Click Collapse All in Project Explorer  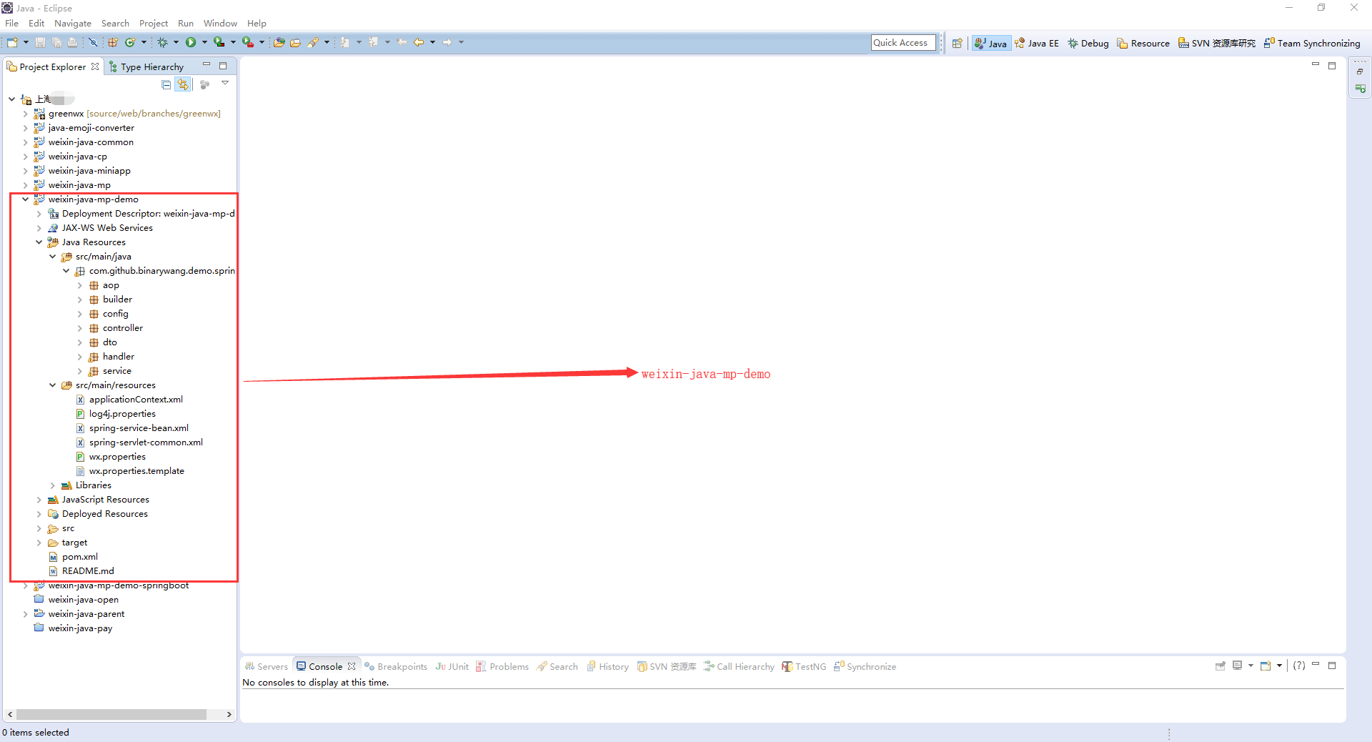[166, 84]
